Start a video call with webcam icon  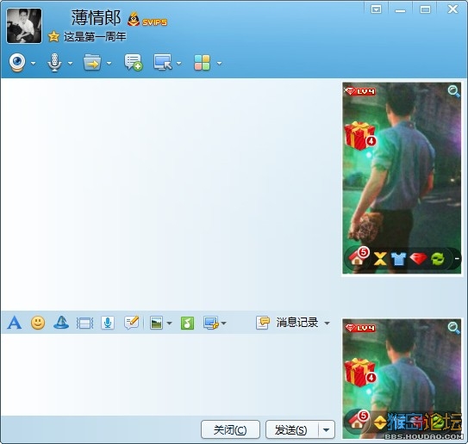coord(17,63)
